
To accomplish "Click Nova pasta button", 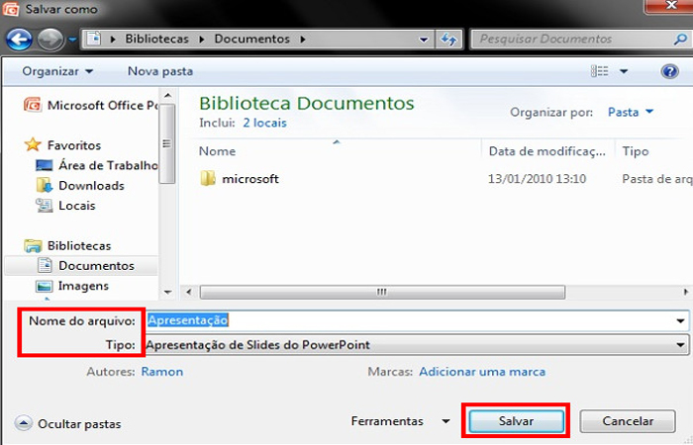I will (x=160, y=71).
